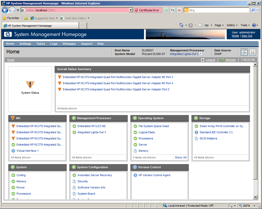
Task: Click the iSCSI Initiators document icon
Action: (x=196, y=138)
